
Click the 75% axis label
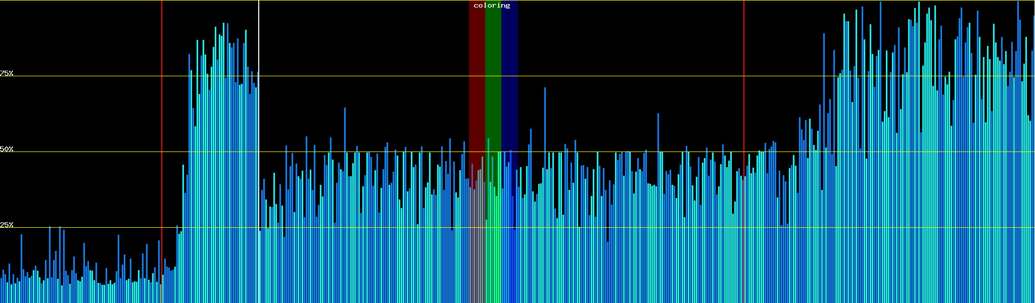(x=7, y=73)
